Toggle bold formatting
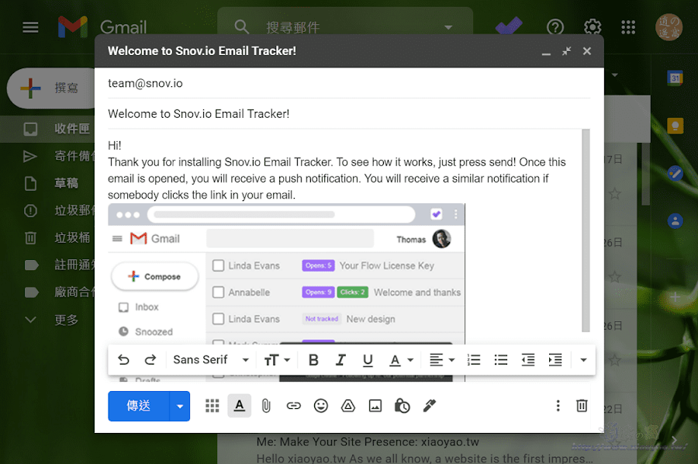The height and width of the screenshot is (464, 698). pyautogui.click(x=313, y=360)
